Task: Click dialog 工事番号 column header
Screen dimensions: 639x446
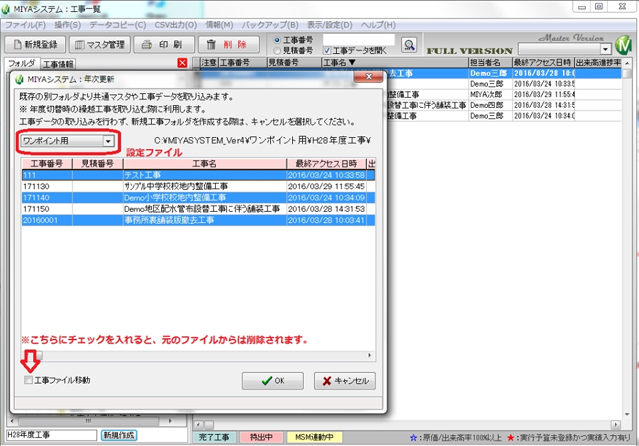Action: (47, 164)
